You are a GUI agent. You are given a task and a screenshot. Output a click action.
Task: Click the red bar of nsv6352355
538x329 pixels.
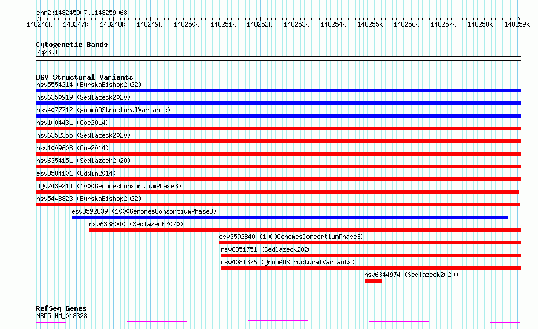(278, 141)
